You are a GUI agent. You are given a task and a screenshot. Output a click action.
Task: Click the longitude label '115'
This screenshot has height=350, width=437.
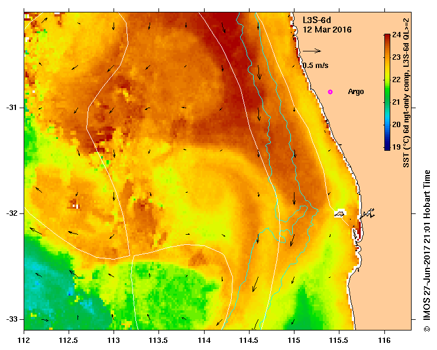pos(294,341)
